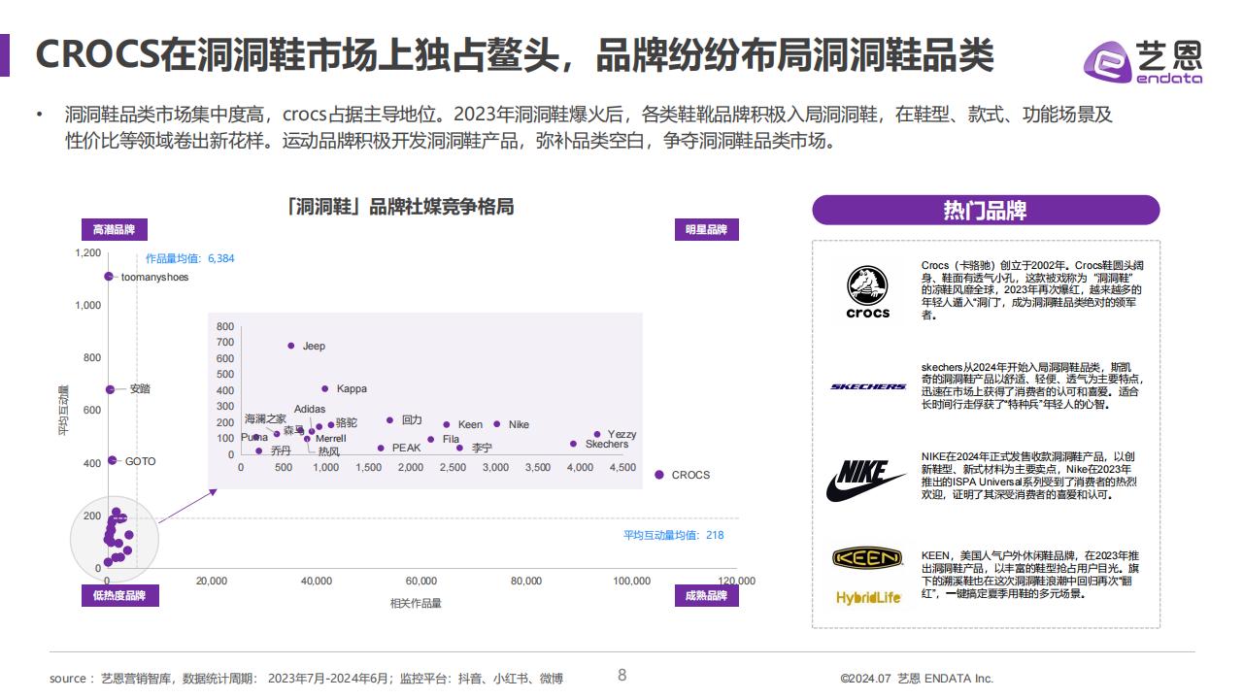Screen dimensions: 1243x699
Task: Click the CROCS data label in chart
Action: coord(690,475)
